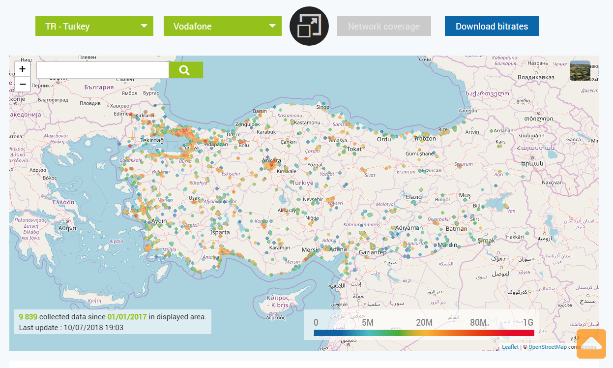Click the Gaziantep label on the map
Screen dimensions: 613x368
(373, 252)
